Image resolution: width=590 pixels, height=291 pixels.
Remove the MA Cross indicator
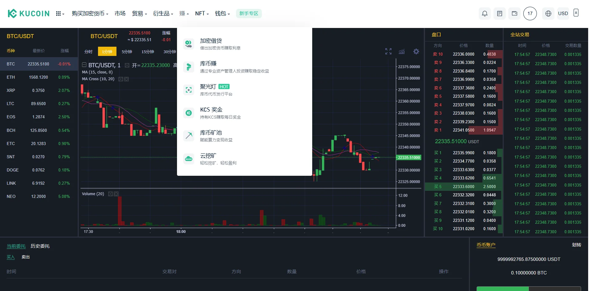click(x=126, y=79)
